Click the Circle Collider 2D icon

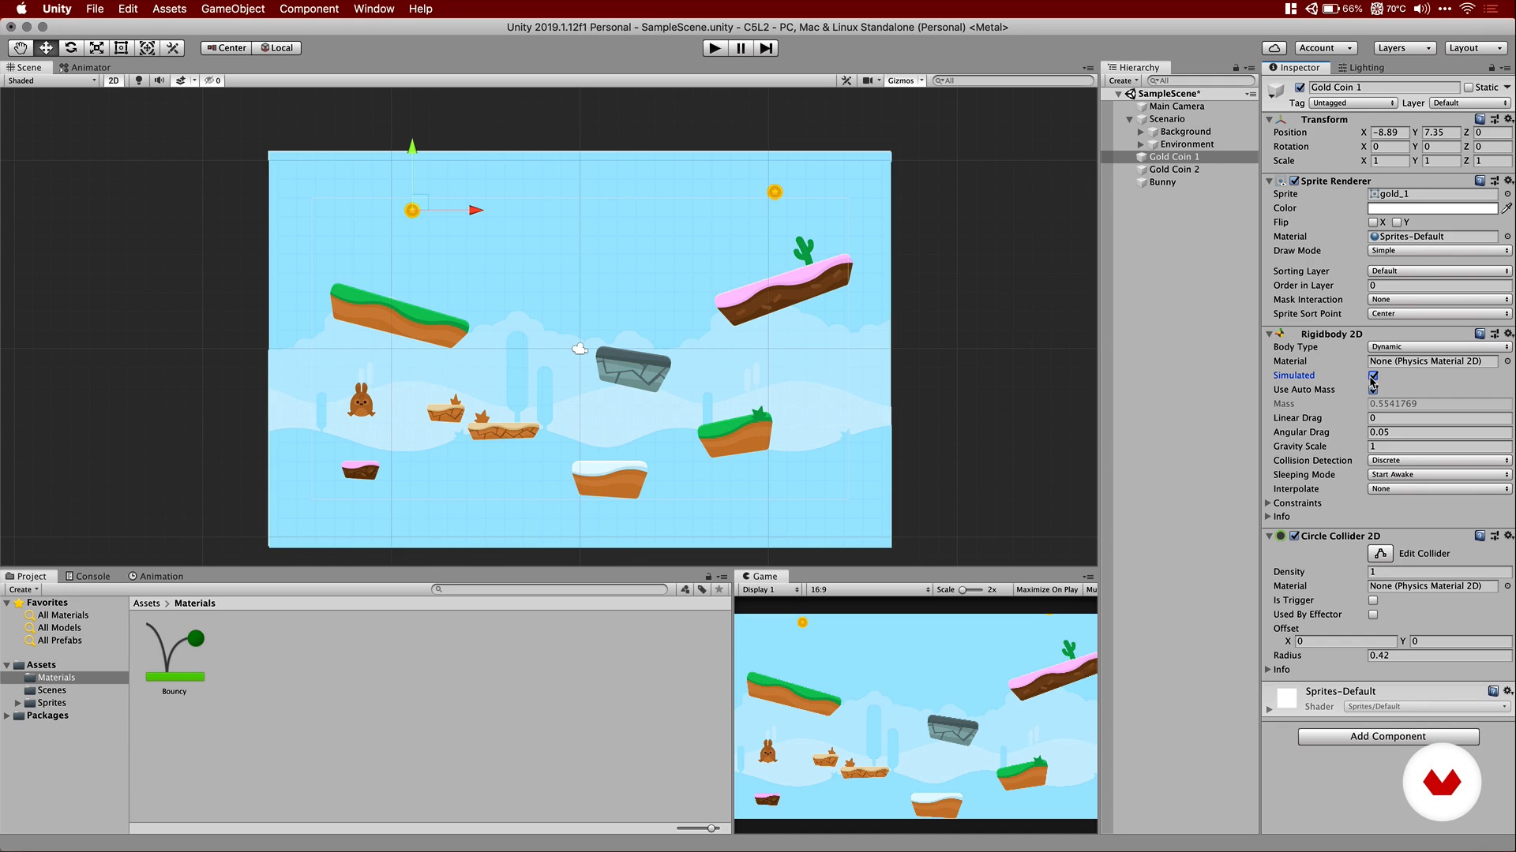(1281, 535)
